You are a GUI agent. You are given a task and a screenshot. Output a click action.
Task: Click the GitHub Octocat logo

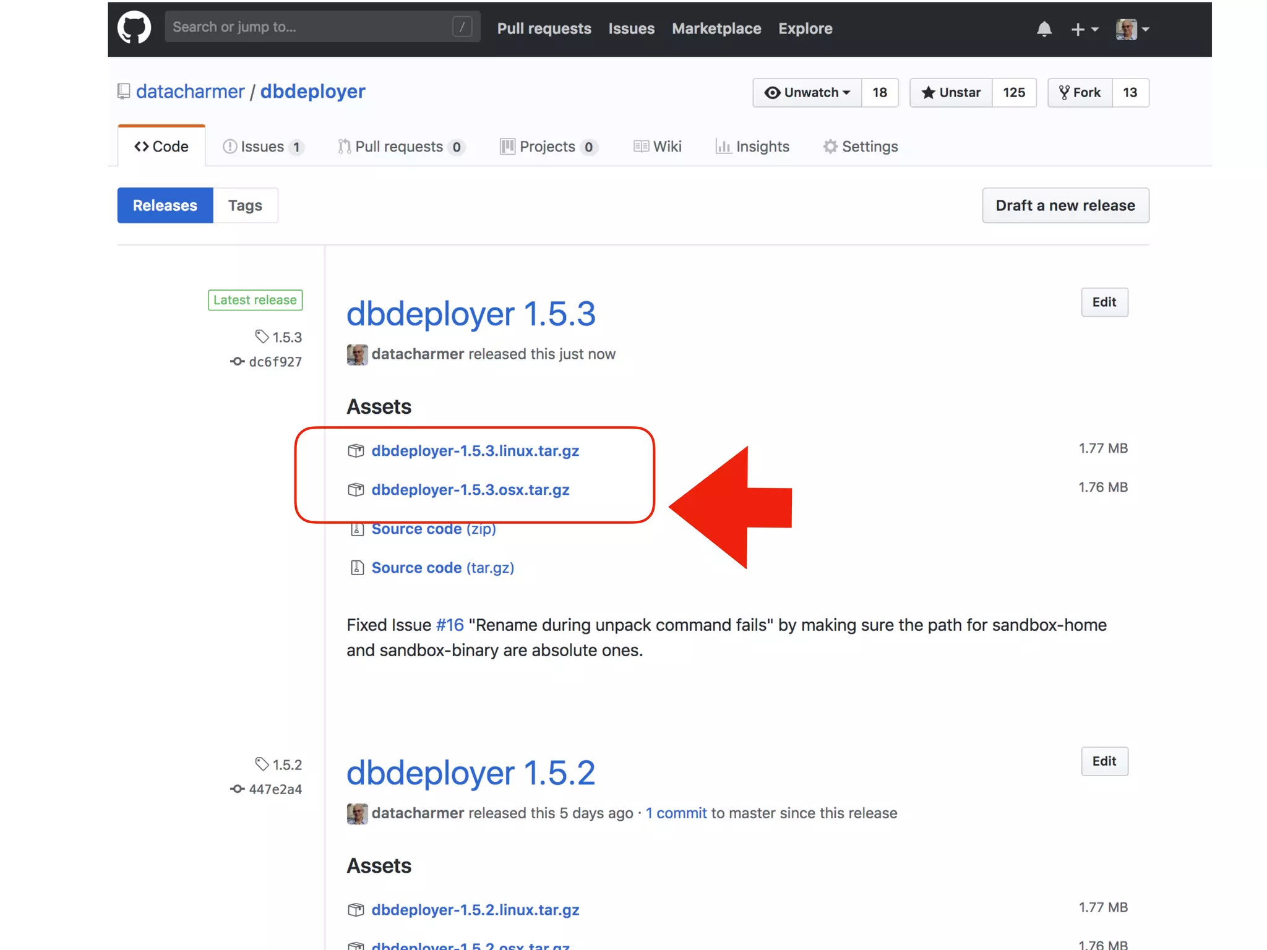(134, 28)
